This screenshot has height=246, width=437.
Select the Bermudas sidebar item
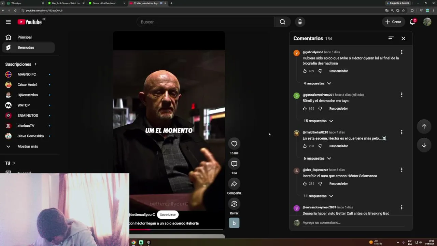[28, 47]
